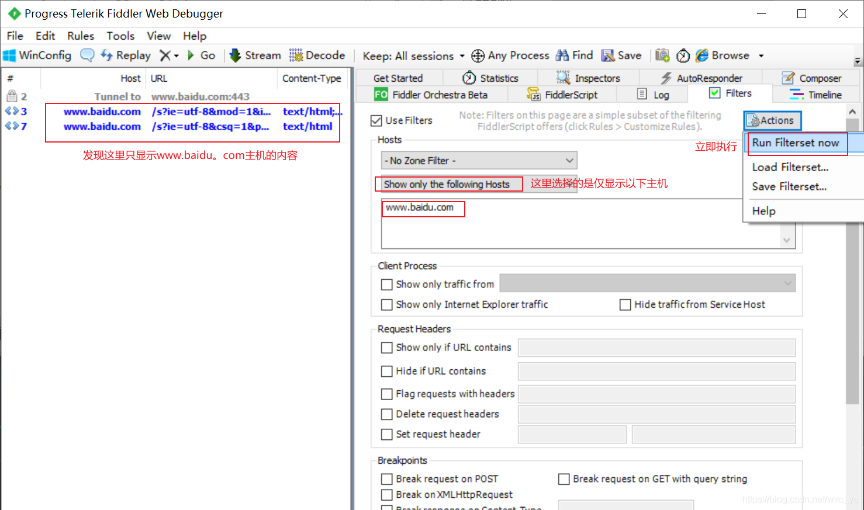Expand the toolbar overflow arrow

coord(858,60)
